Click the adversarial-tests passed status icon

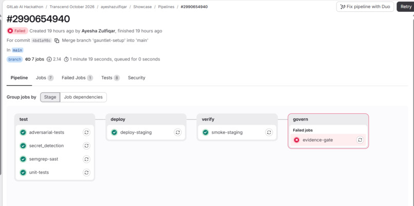(x=23, y=132)
